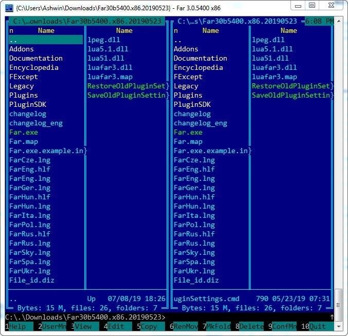Click the left panel 'n' sort mode letter
Viewport: 348px width, 336px height.
click(11, 31)
